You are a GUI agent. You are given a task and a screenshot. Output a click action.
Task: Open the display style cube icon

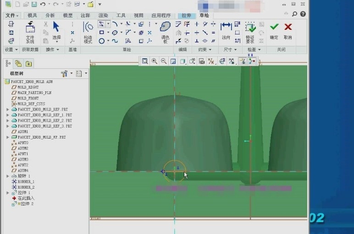[x=183, y=61]
